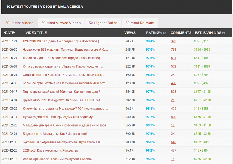Image resolution: width=233 pixels, height=164 pixels.
Task: Click the 323 comments link
Action: pyautogui.click(x=173, y=41)
